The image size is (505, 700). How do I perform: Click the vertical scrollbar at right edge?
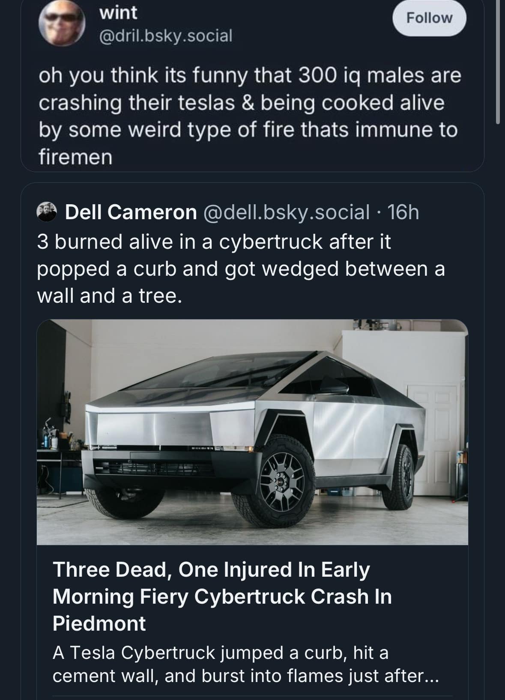coord(498,60)
